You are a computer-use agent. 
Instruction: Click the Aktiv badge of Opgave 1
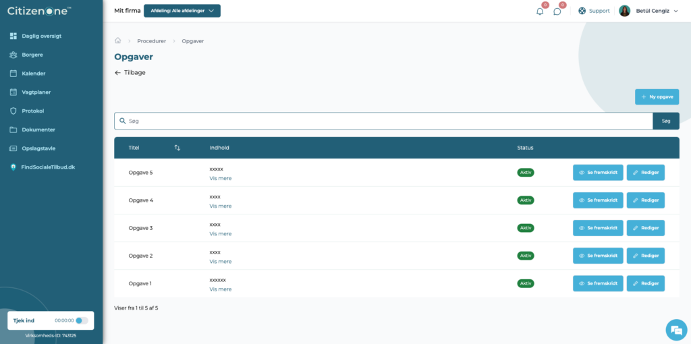525,284
